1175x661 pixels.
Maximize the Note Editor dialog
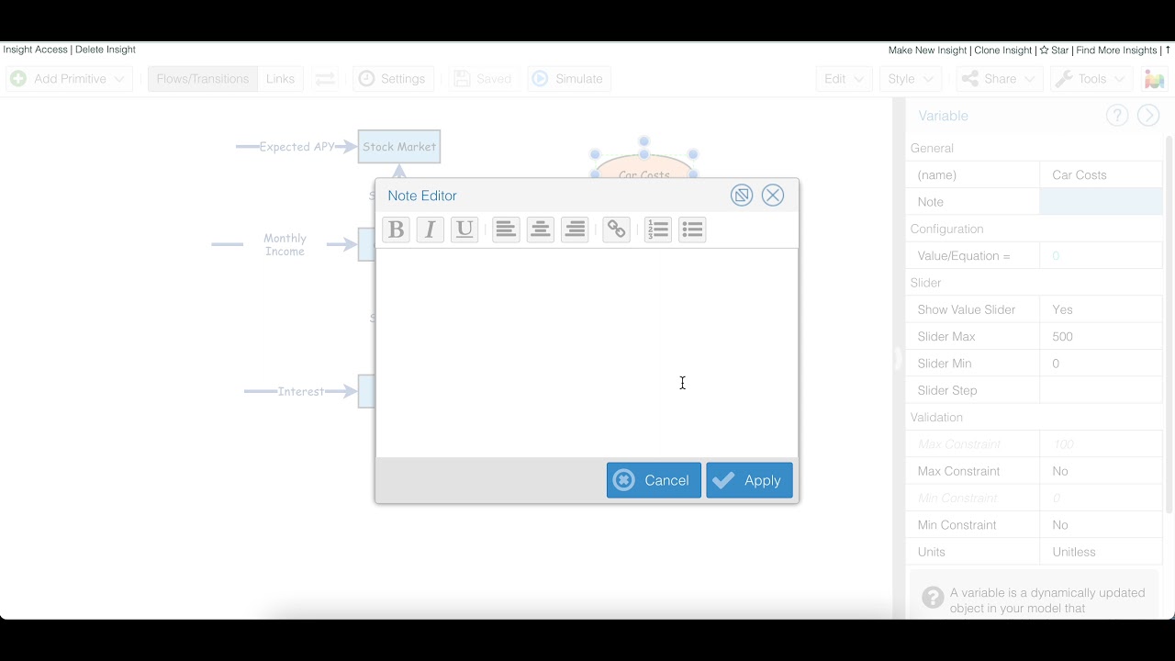point(742,196)
